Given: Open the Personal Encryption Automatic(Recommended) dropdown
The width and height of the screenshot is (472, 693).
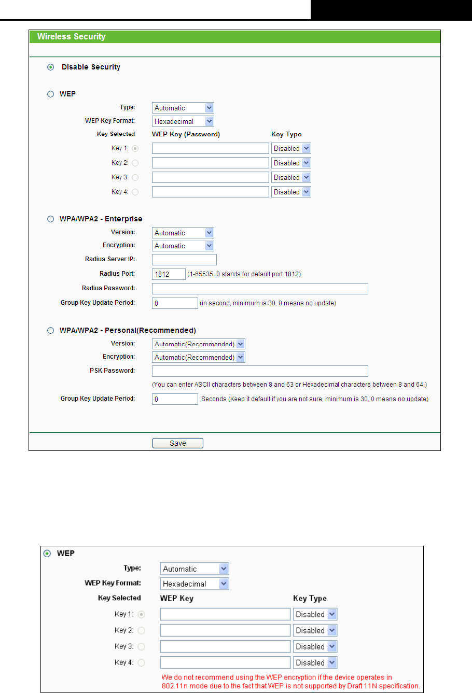Looking at the screenshot, I should (199, 357).
